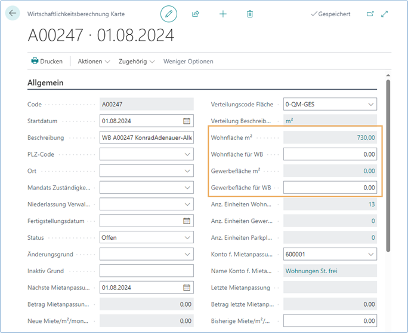
Task: Open the Nächste Mietanpassung calendar picker
Action: [x=187, y=288]
